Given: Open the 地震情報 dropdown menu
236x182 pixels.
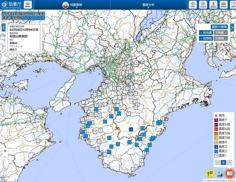Looking at the screenshot, I should pos(72,5).
